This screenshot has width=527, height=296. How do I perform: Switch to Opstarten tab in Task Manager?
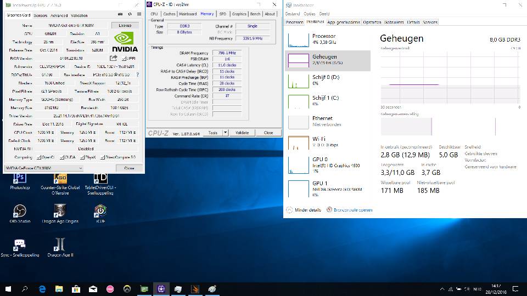pos(372,22)
